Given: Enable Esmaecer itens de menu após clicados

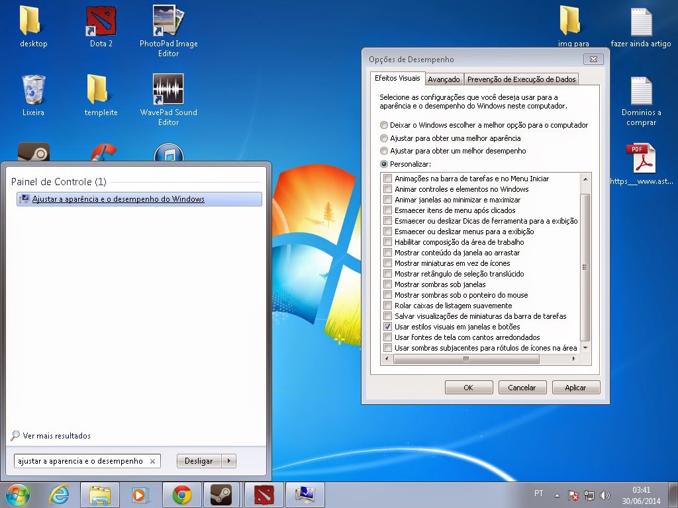Looking at the screenshot, I should point(388,210).
